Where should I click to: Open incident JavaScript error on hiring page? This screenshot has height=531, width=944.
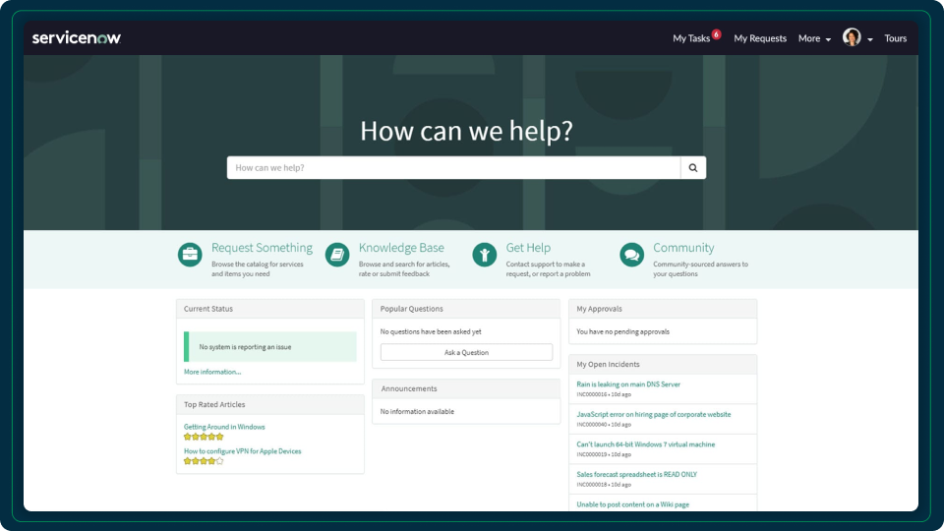(653, 414)
